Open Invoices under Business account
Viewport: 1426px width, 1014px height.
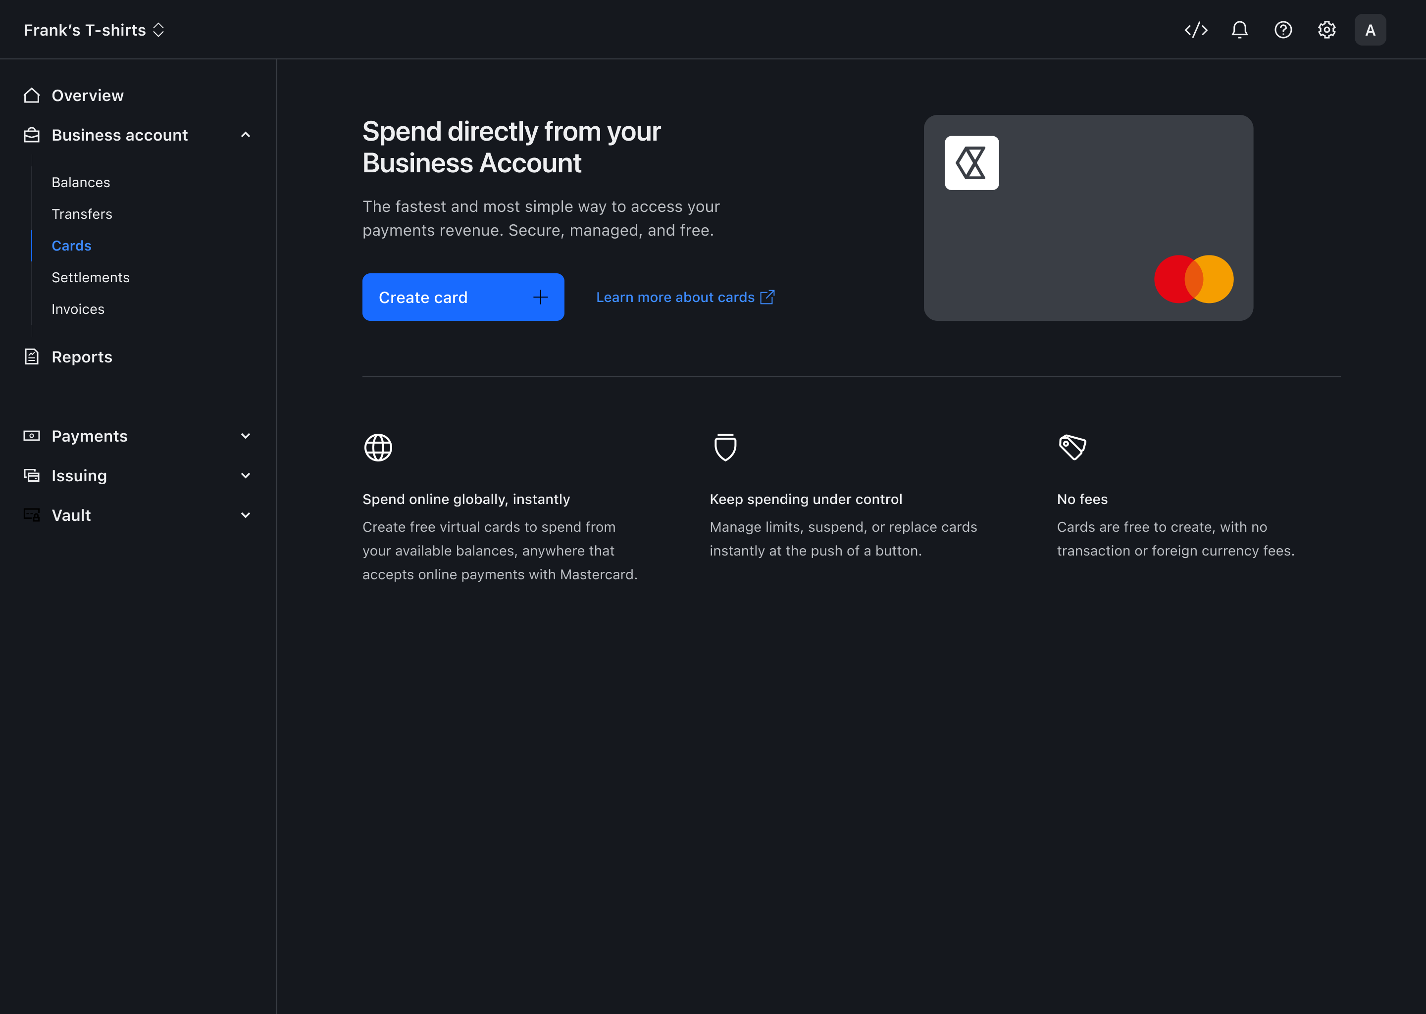[78, 309]
